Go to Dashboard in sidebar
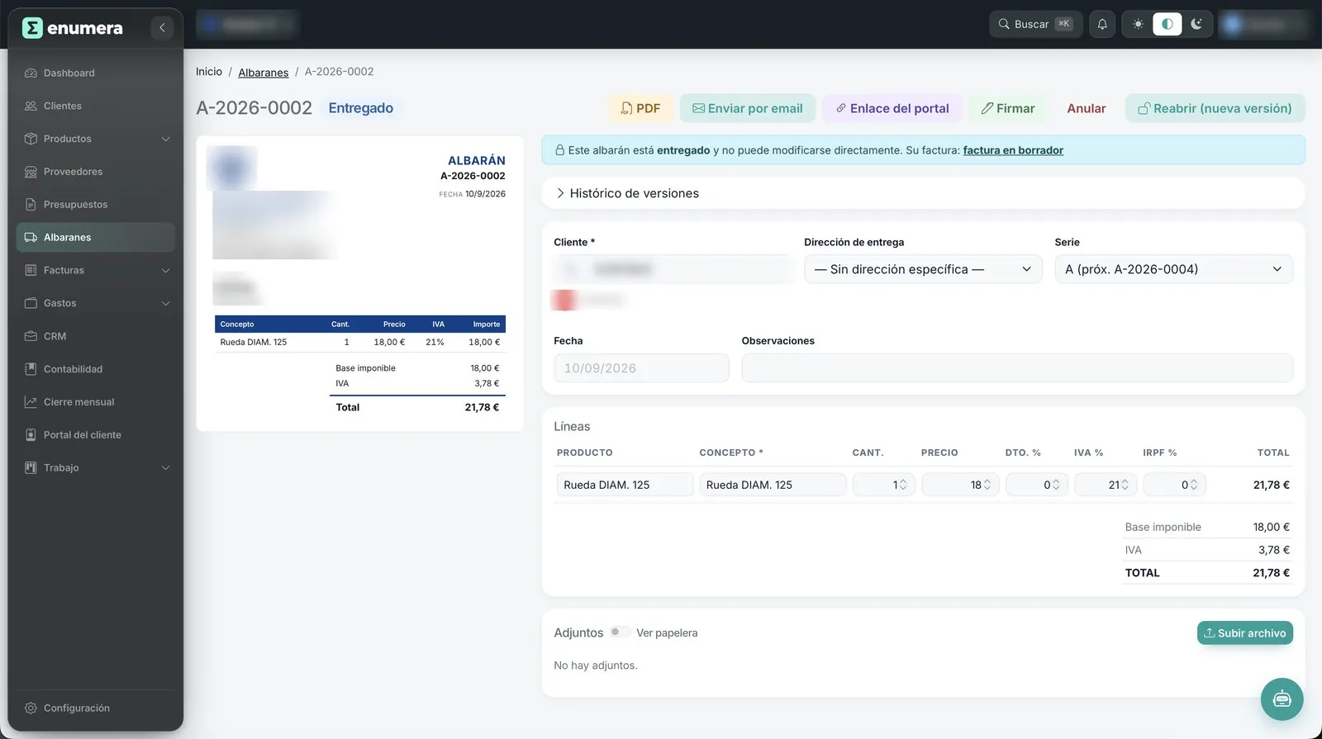This screenshot has height=739, width=1322. pos(96,73)
